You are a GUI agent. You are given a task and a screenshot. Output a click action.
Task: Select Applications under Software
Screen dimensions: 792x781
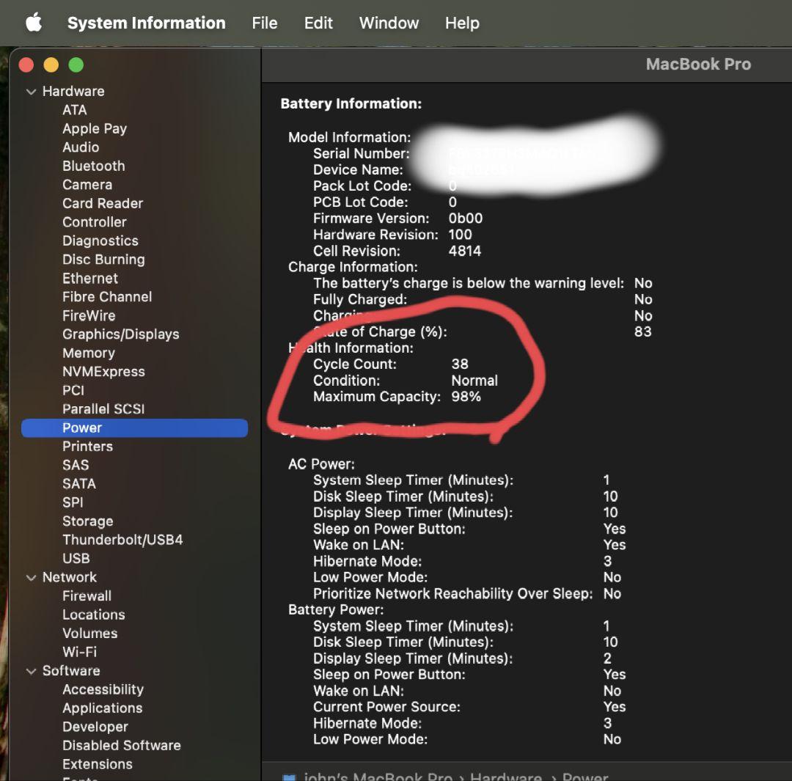coord(103,708)
